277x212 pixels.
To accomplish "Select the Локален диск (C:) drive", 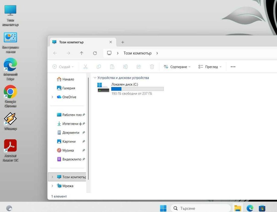I will click(130, 89).
